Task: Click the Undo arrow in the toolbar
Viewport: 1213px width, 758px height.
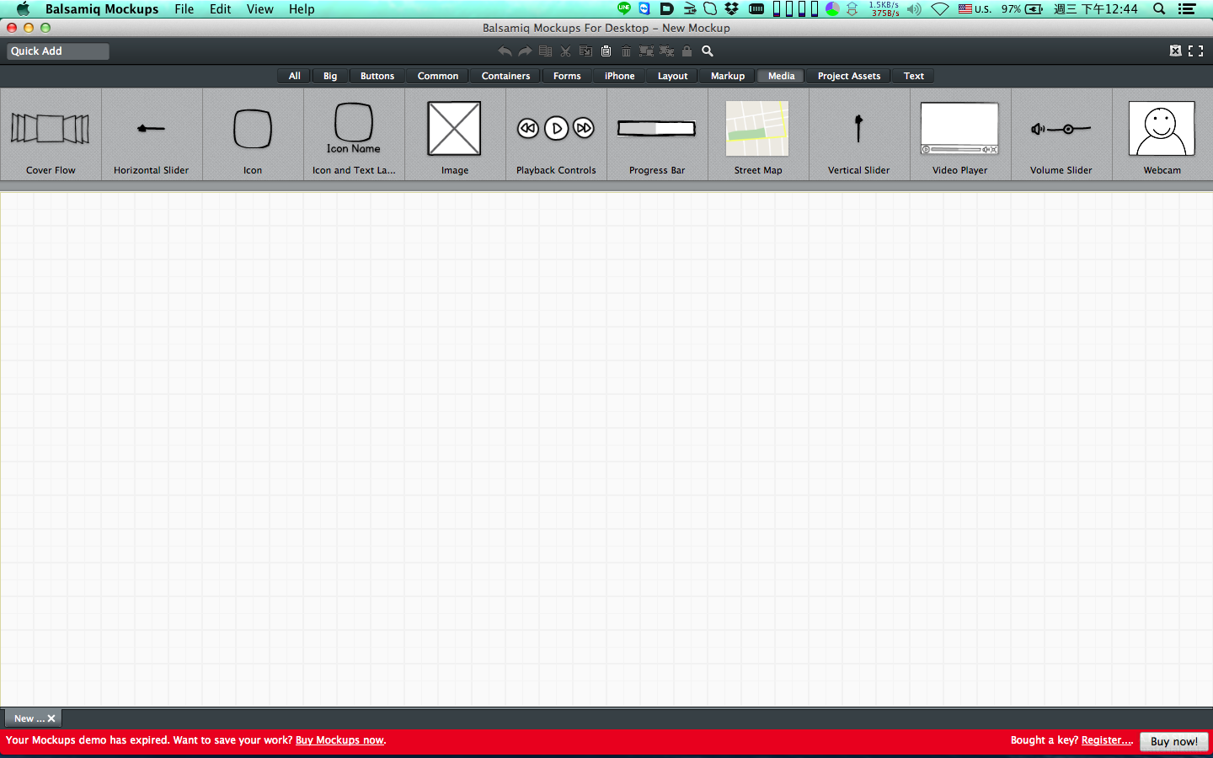Action: [x=505, y=51]
